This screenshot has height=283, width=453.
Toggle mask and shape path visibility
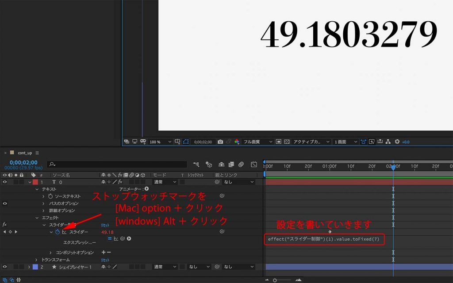[x=186, y=141]
